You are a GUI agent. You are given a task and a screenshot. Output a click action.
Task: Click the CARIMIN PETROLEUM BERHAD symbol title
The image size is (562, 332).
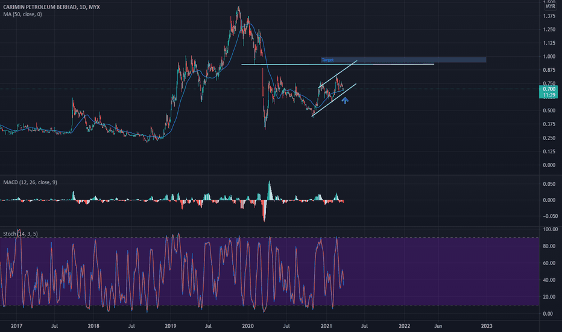click(x=52, y=7)
